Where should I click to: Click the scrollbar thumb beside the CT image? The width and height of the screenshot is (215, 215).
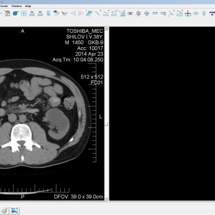click(106, 124)
